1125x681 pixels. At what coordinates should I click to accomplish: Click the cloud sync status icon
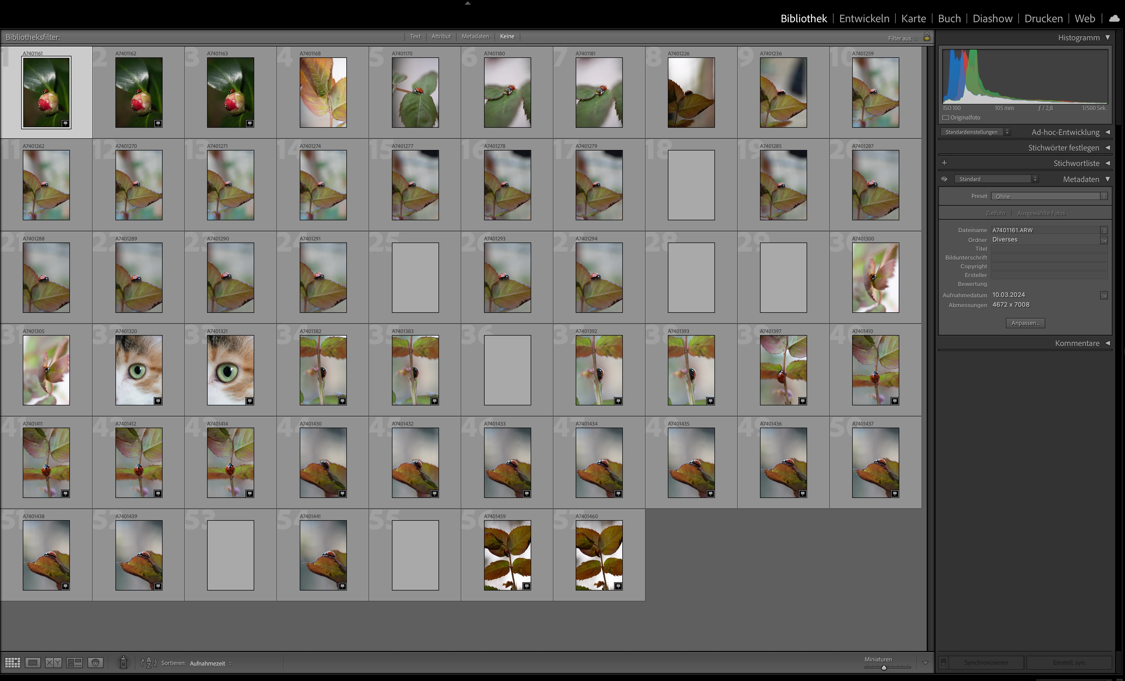[1114, 19]
